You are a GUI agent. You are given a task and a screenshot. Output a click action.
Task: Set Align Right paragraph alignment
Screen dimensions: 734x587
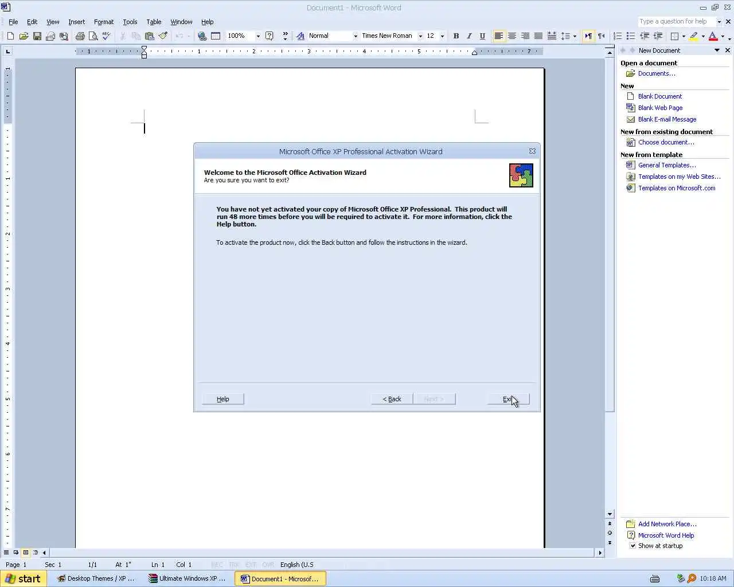point(525,36)
